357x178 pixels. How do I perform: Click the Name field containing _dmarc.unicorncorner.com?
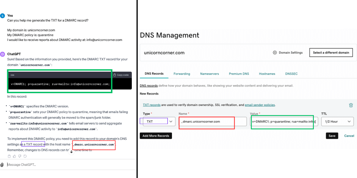point(213,121)
